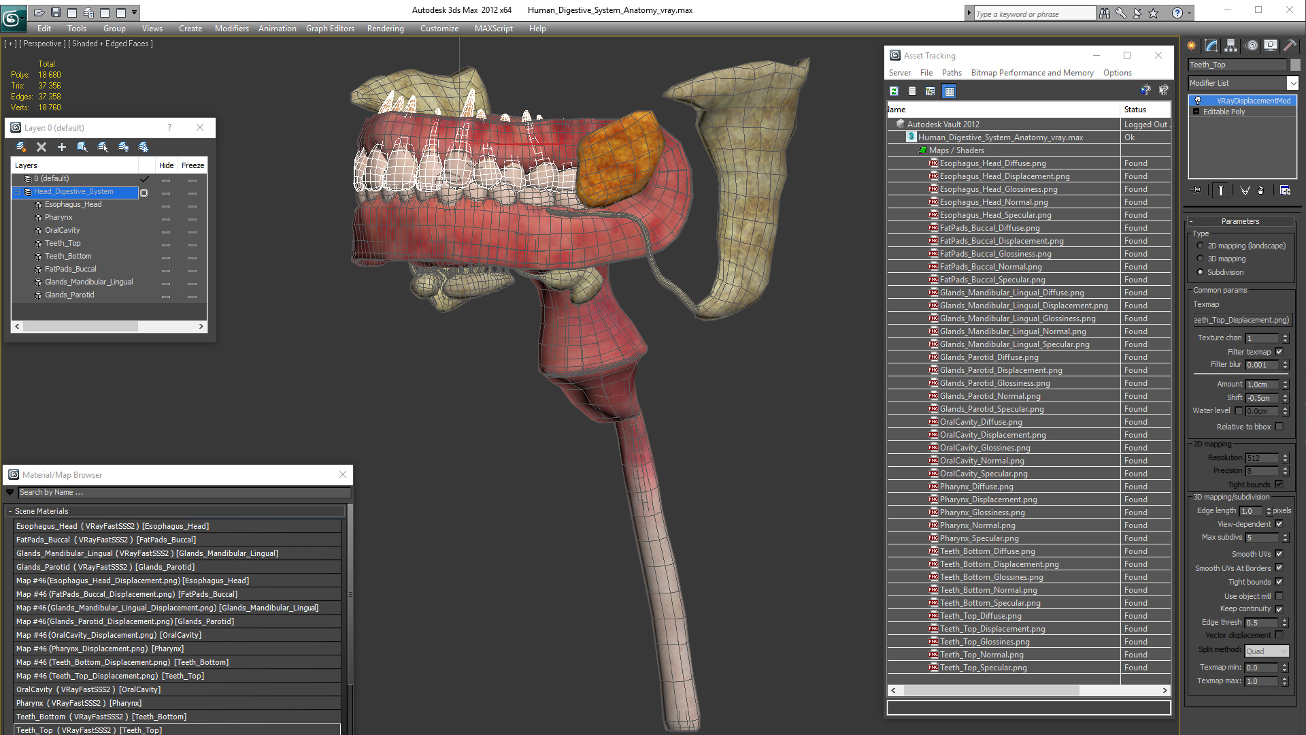
Task: Open the Graph Editors menu
Action: click(330, 29)
